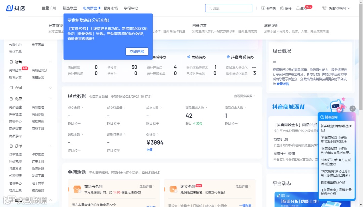Screen dimensions: 363x207
Task: Click the 快递100商城 store avatar icon
Action: pos(324,8)
